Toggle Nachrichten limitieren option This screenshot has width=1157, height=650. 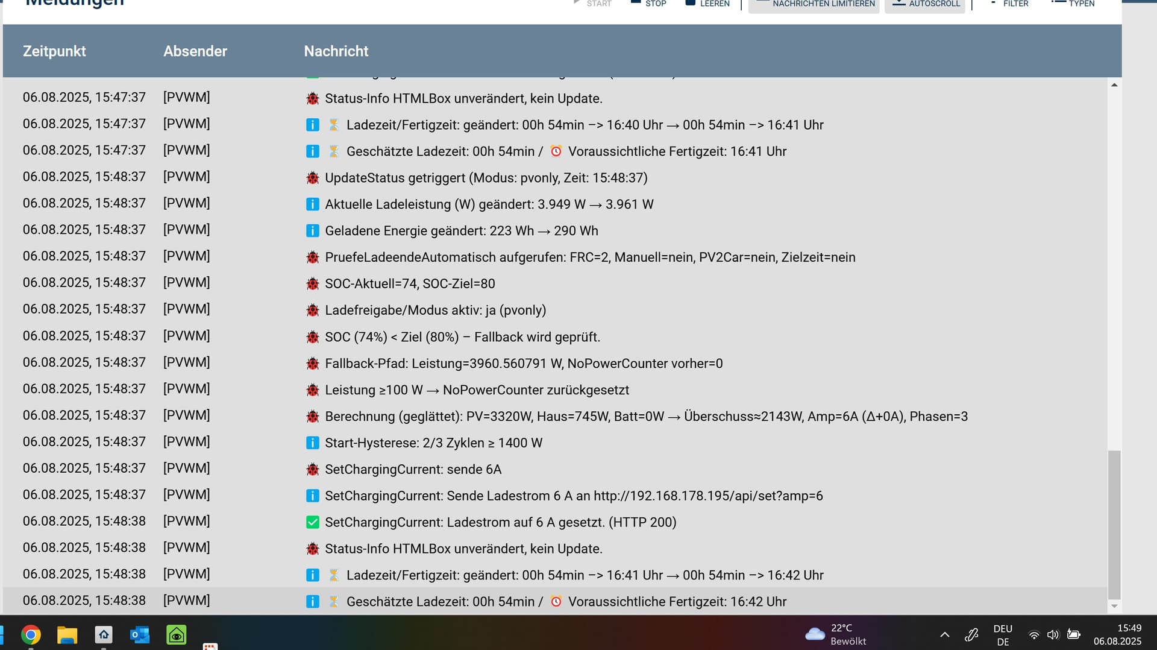tap(814, 4)
